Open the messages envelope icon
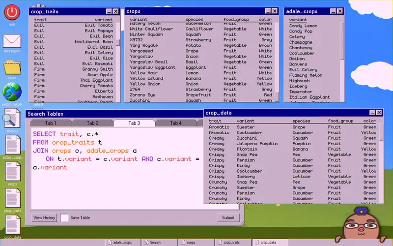 (x=12, y=41)
